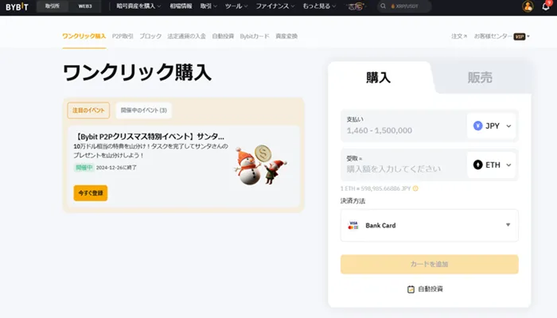
Task: Expand the JPY currency dropdown
Action: [x=493, y=126]
